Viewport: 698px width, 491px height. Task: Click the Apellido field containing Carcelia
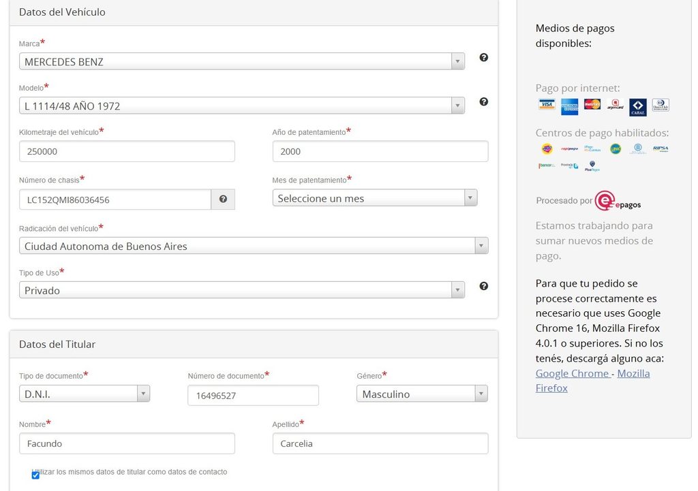tap(380, 443)
